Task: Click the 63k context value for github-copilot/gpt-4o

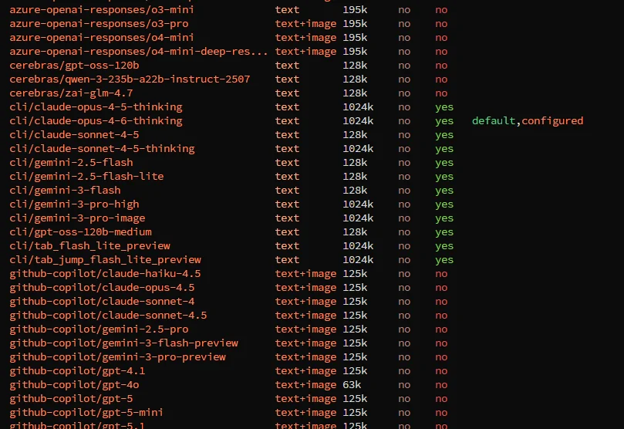Action: click(x=352, y=385)
